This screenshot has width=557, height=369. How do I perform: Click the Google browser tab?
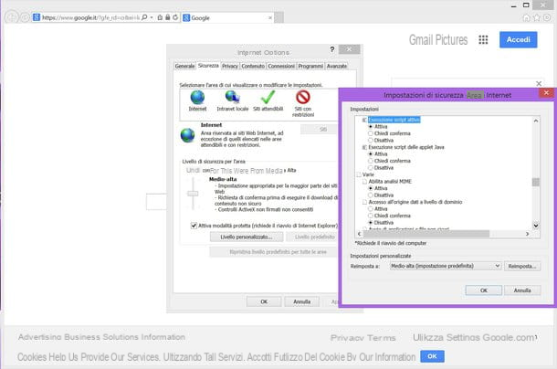227,17
